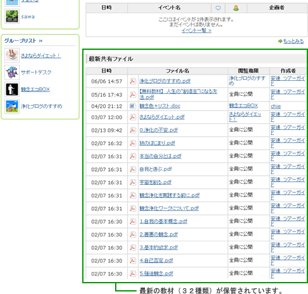Click PDF icon for 1.自我の基本概念.pdf
This screenshot has width=308, height=294.
point(133,221)
